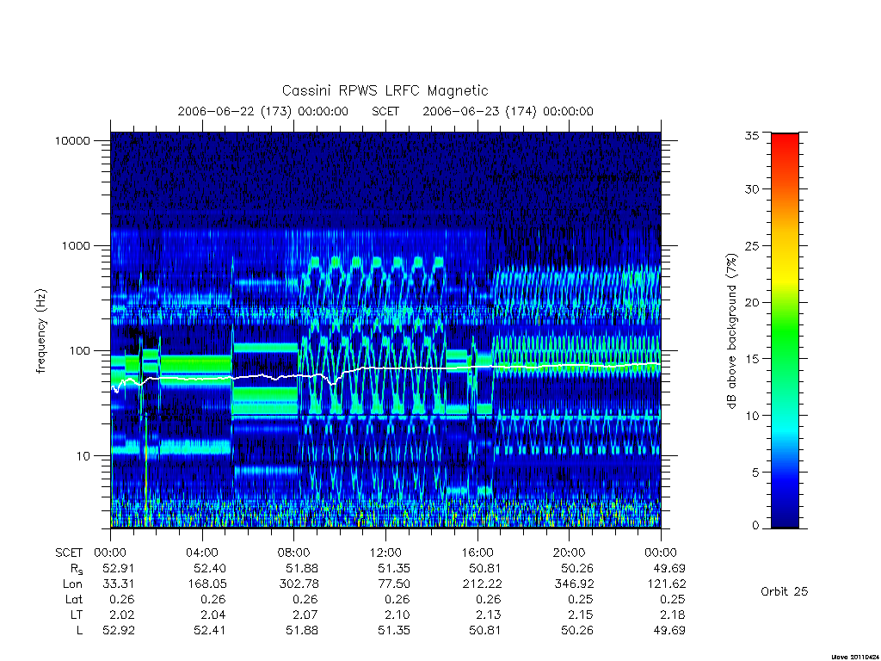Viewport: 881px width, 661px height.
Task: Click the 20:00 SCET time label
Action: [569, 553]
